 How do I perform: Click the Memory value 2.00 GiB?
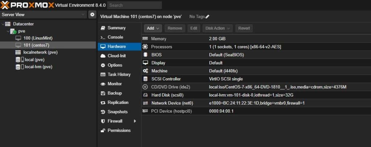click(217, 39)
